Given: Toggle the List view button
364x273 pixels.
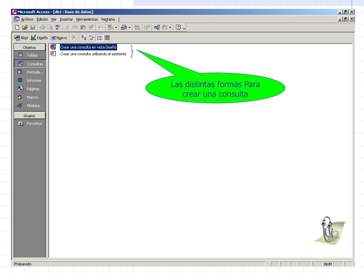Looking at the screenshot, I should (100, 38).
